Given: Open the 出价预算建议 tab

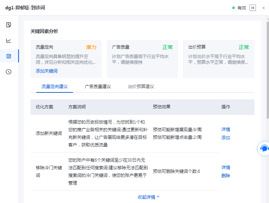Looking at the screenshot, I should pyautogui.click(x=141, y=87).
